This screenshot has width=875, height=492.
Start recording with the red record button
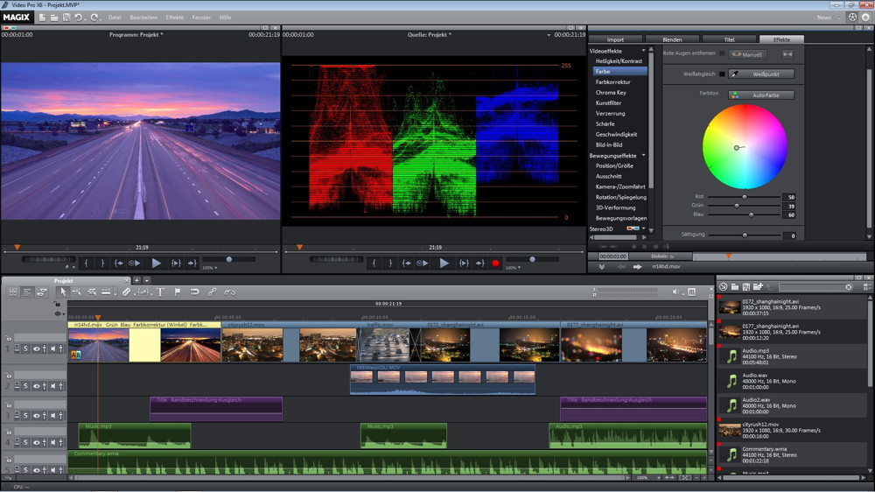[x=495, y=263]
